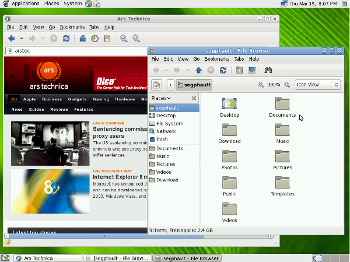The image size is (350, 262).
Task: Go to the Home page in the Ars Technica browser
Action: [83, 39]
